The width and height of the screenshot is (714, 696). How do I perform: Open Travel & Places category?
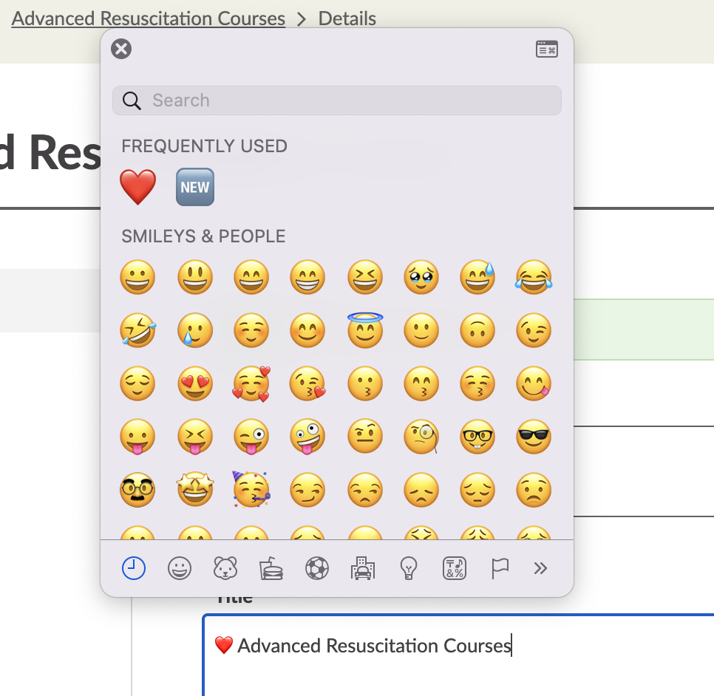pyautogui.click(x=362, y=568)
